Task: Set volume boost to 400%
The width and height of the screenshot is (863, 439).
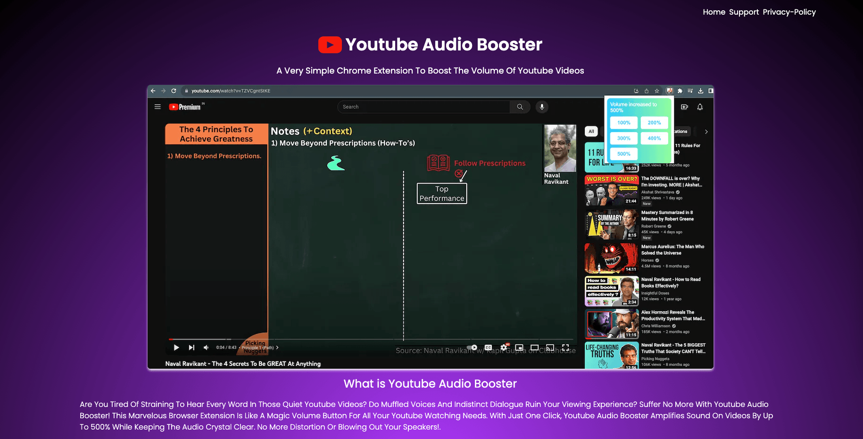Action: point(654,138)
